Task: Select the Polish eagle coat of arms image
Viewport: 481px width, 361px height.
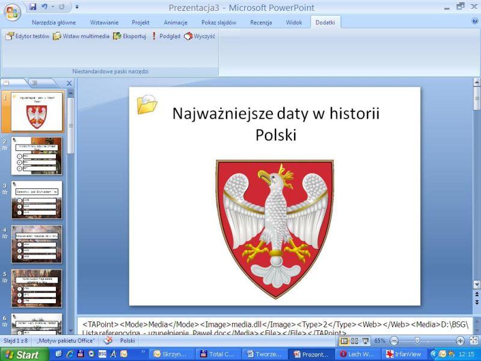Action: [x=275, y=229]
